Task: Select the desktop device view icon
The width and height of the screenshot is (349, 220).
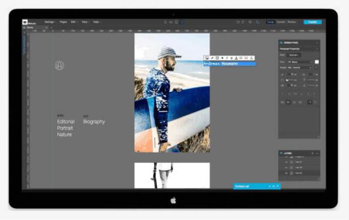Action: pos(182,22)
